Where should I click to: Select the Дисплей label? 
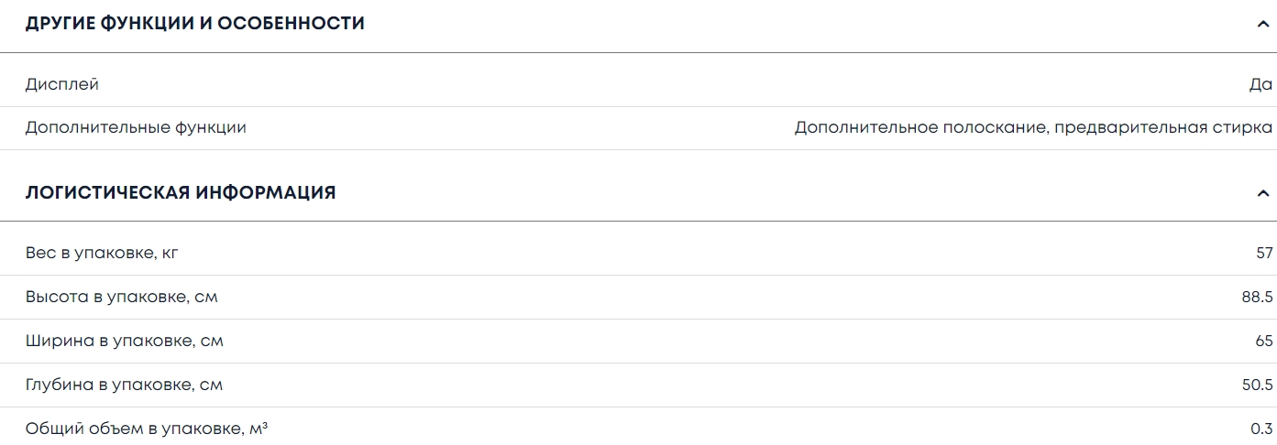coord(62,84)
